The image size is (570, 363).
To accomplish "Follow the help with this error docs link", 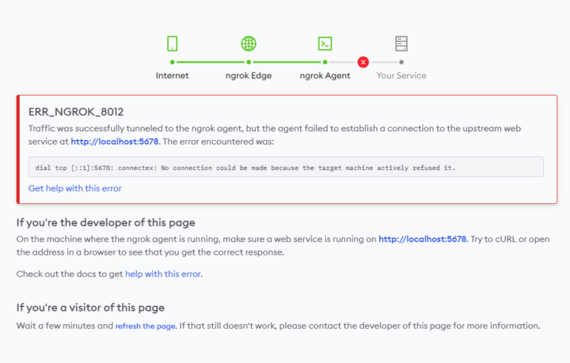I will pos(163,274).
